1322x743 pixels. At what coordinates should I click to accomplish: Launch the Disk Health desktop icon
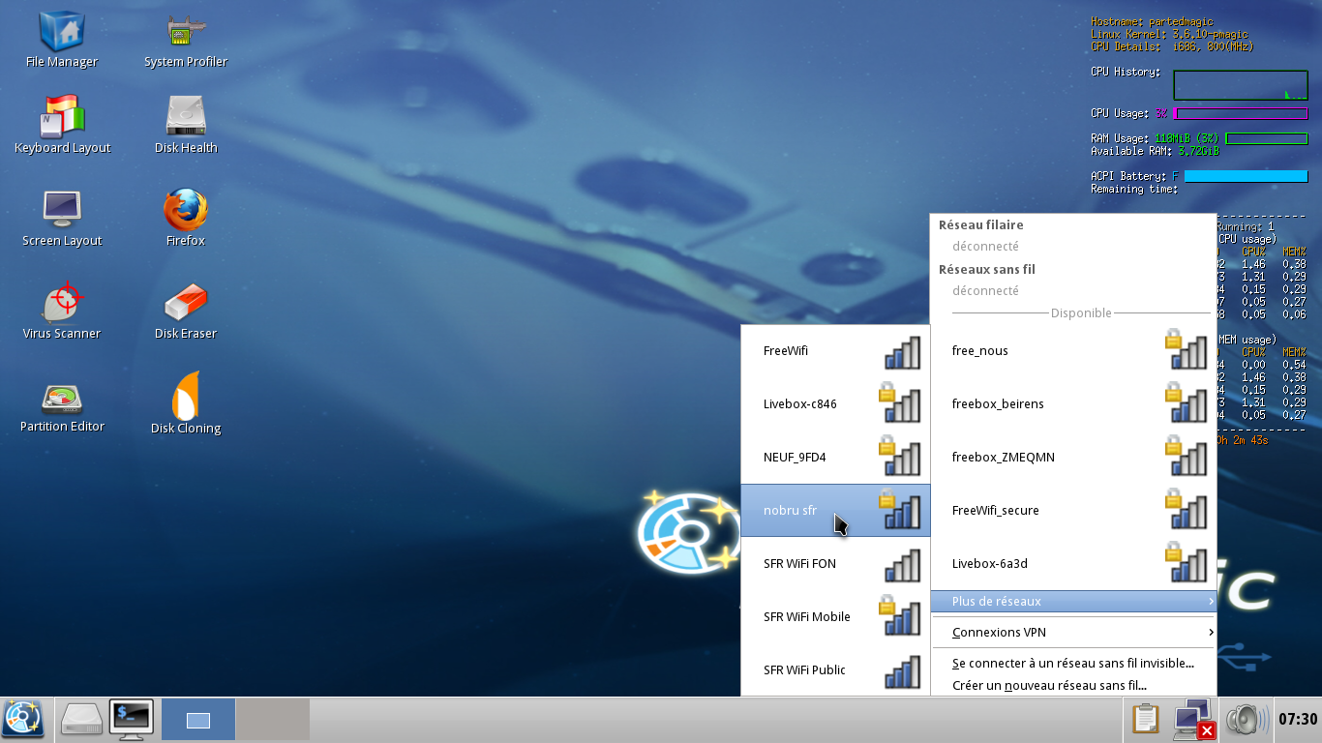click(x=186, y=125)
